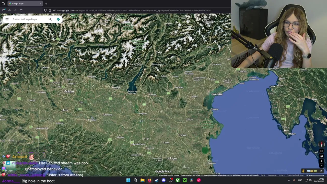Click the 'Brescia' map label
Screen dimensions: 327x184
tap(116, 87)
